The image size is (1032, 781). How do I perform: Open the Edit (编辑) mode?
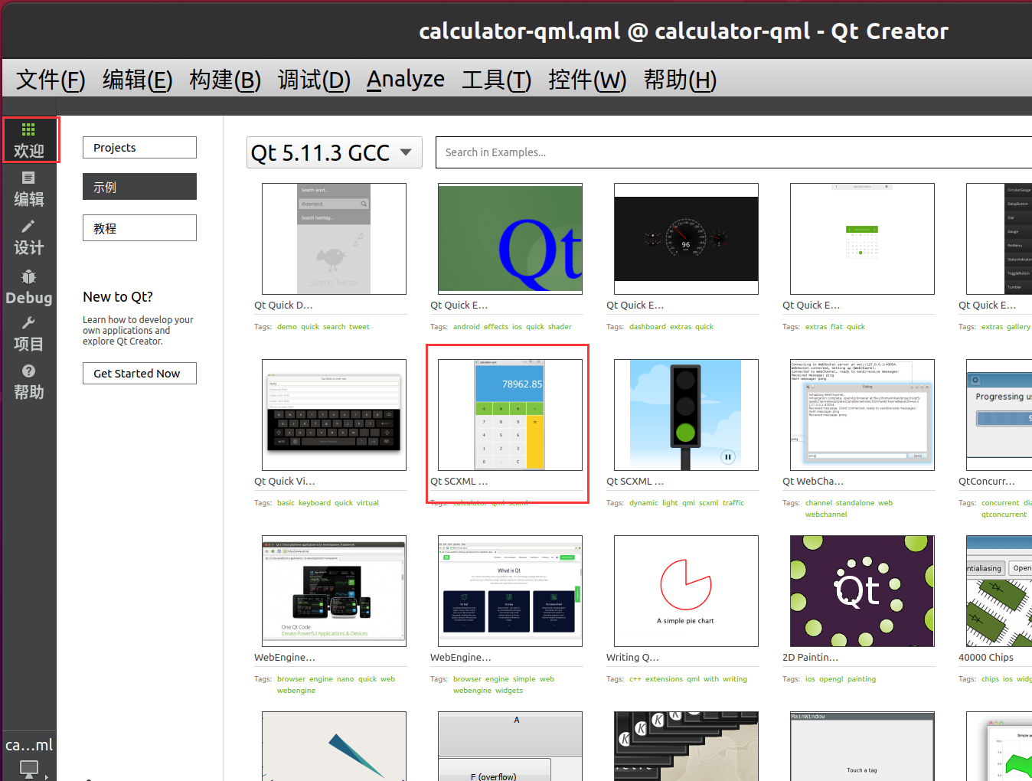(29, 189)
